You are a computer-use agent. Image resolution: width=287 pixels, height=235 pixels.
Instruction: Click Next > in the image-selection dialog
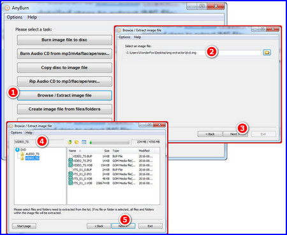235,134
